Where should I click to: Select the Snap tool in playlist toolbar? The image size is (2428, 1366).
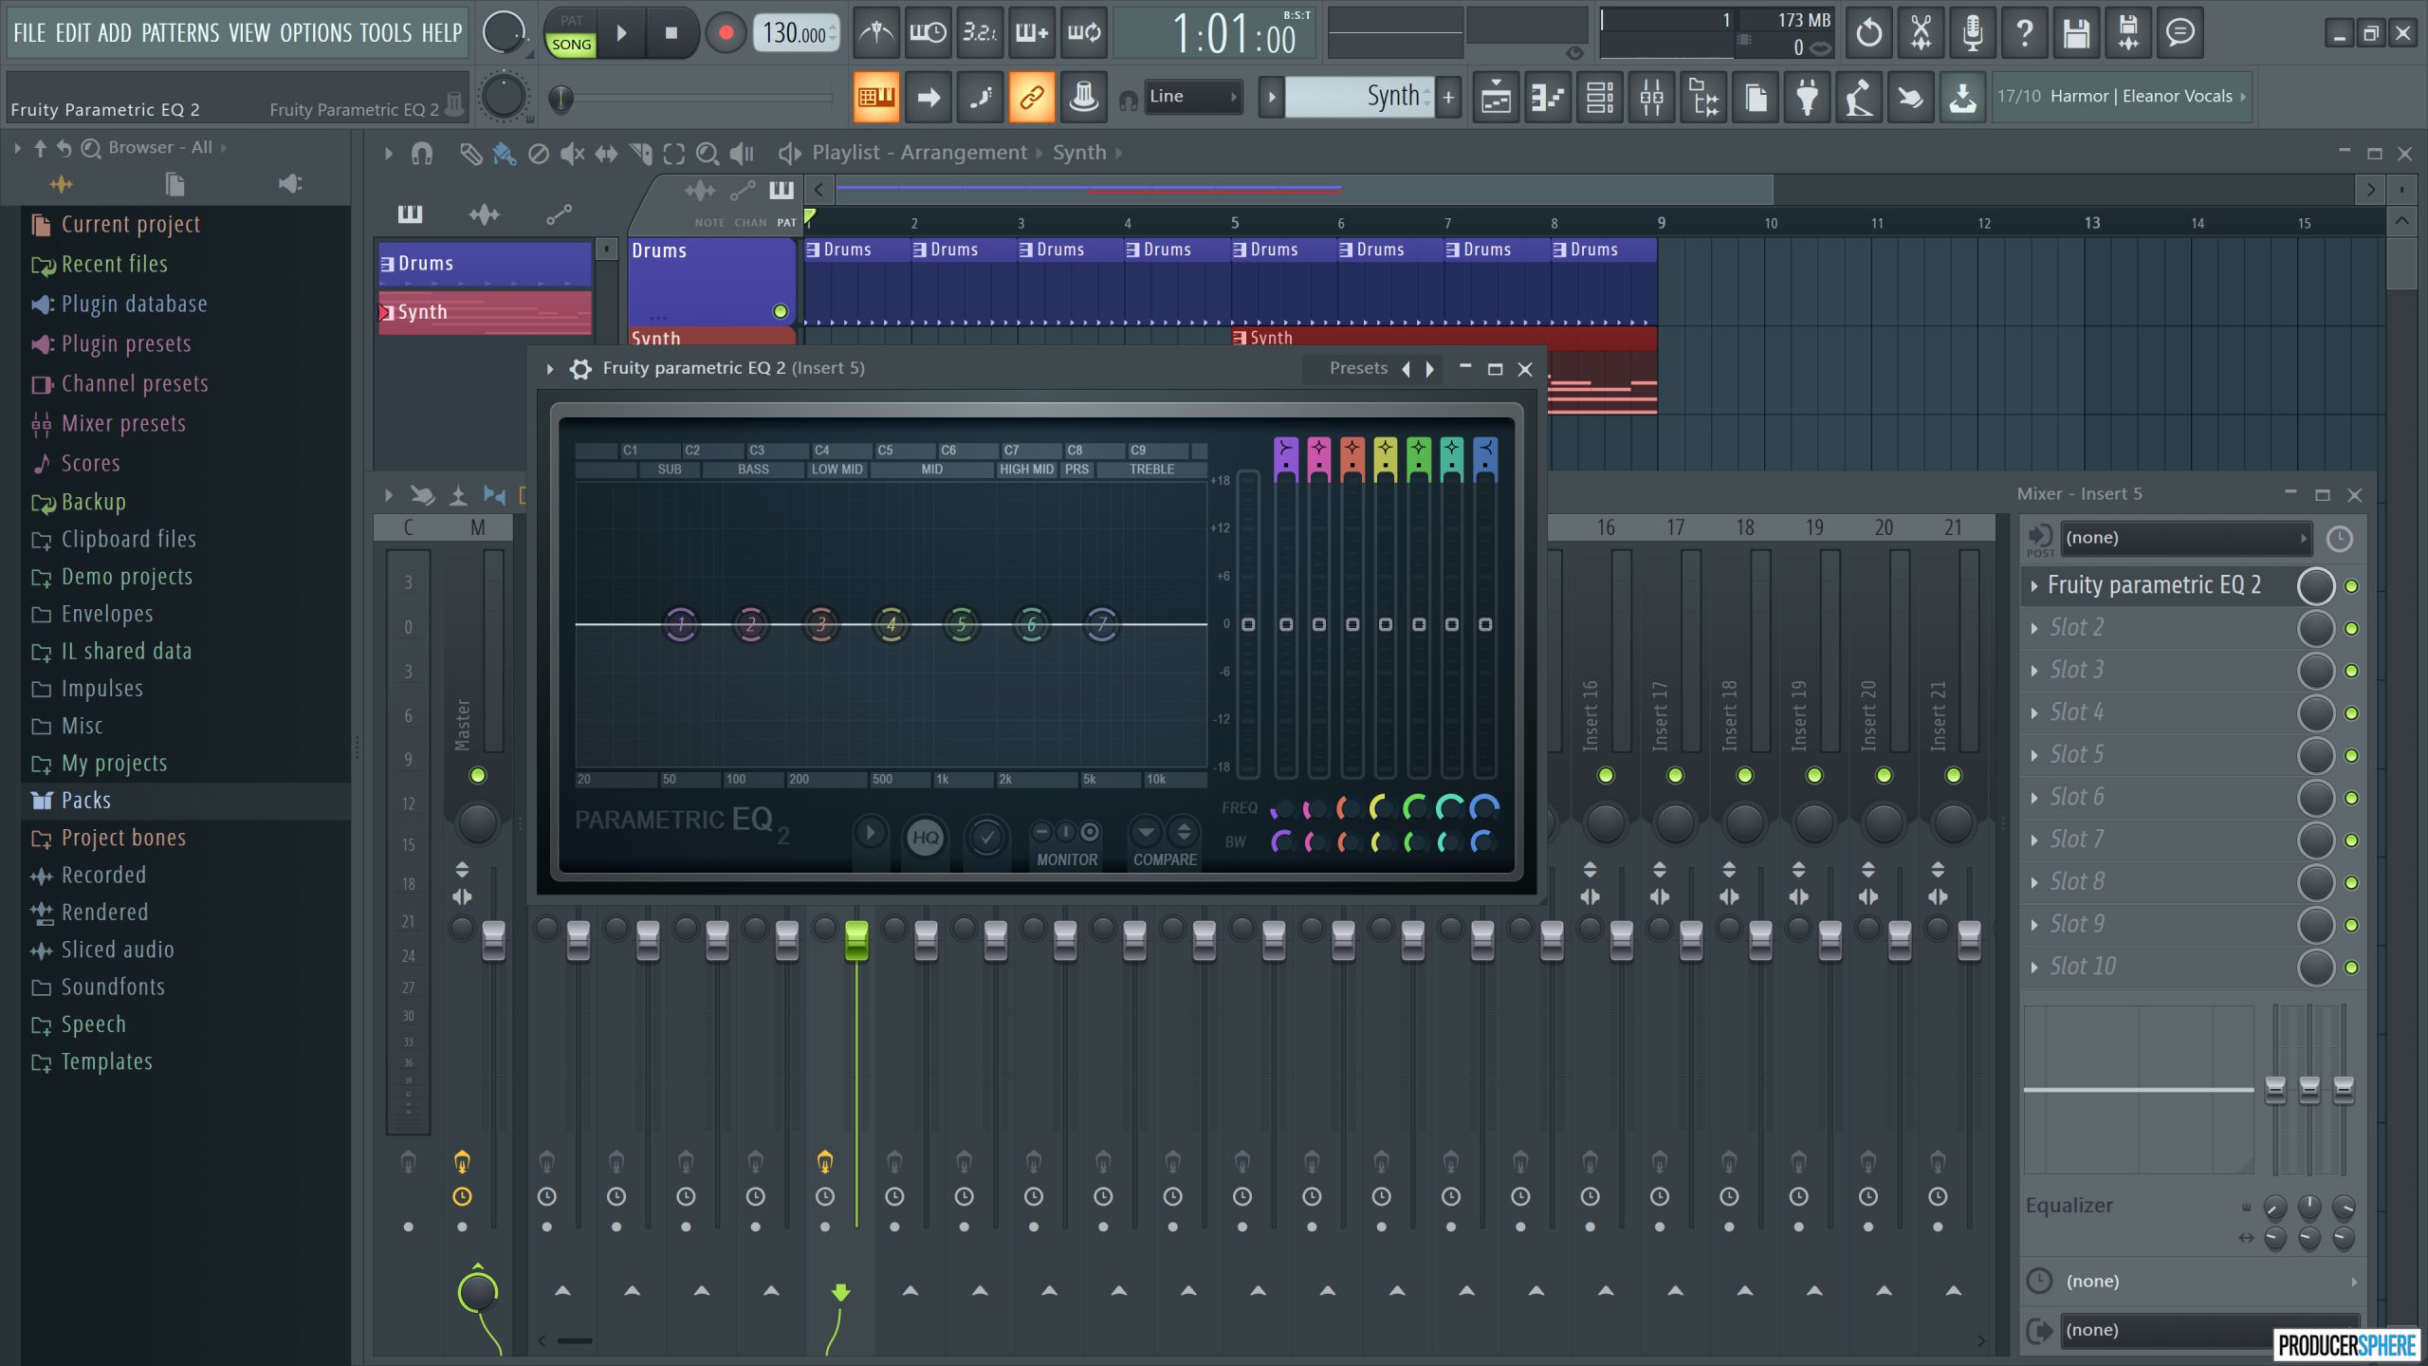pos(424,152)
